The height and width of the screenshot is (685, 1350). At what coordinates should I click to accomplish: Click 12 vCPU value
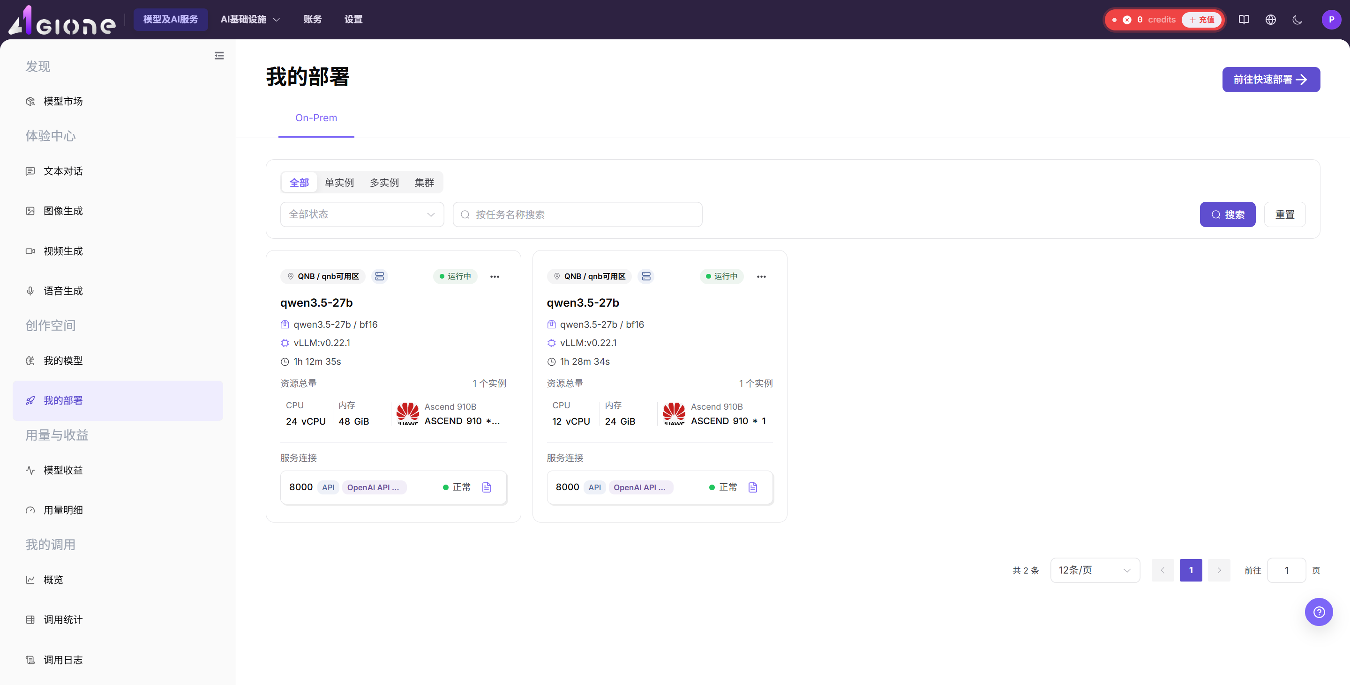tap(571, 421)
